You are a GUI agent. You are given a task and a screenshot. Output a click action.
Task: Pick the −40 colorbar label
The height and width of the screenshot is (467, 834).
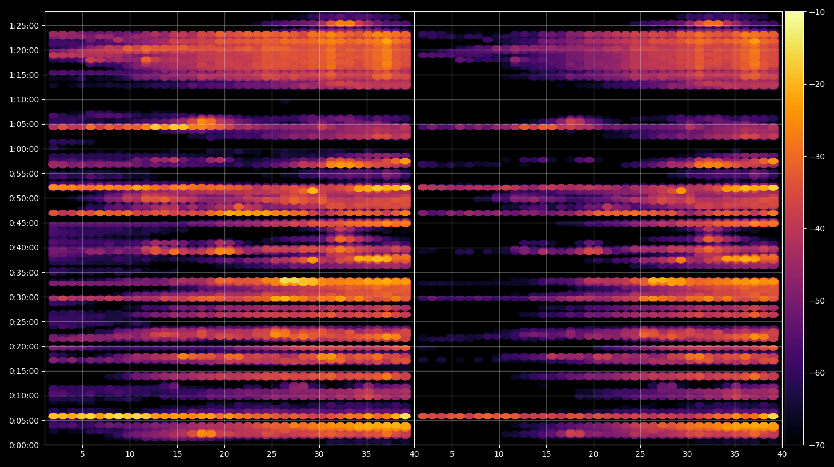[x=817, y=229]
